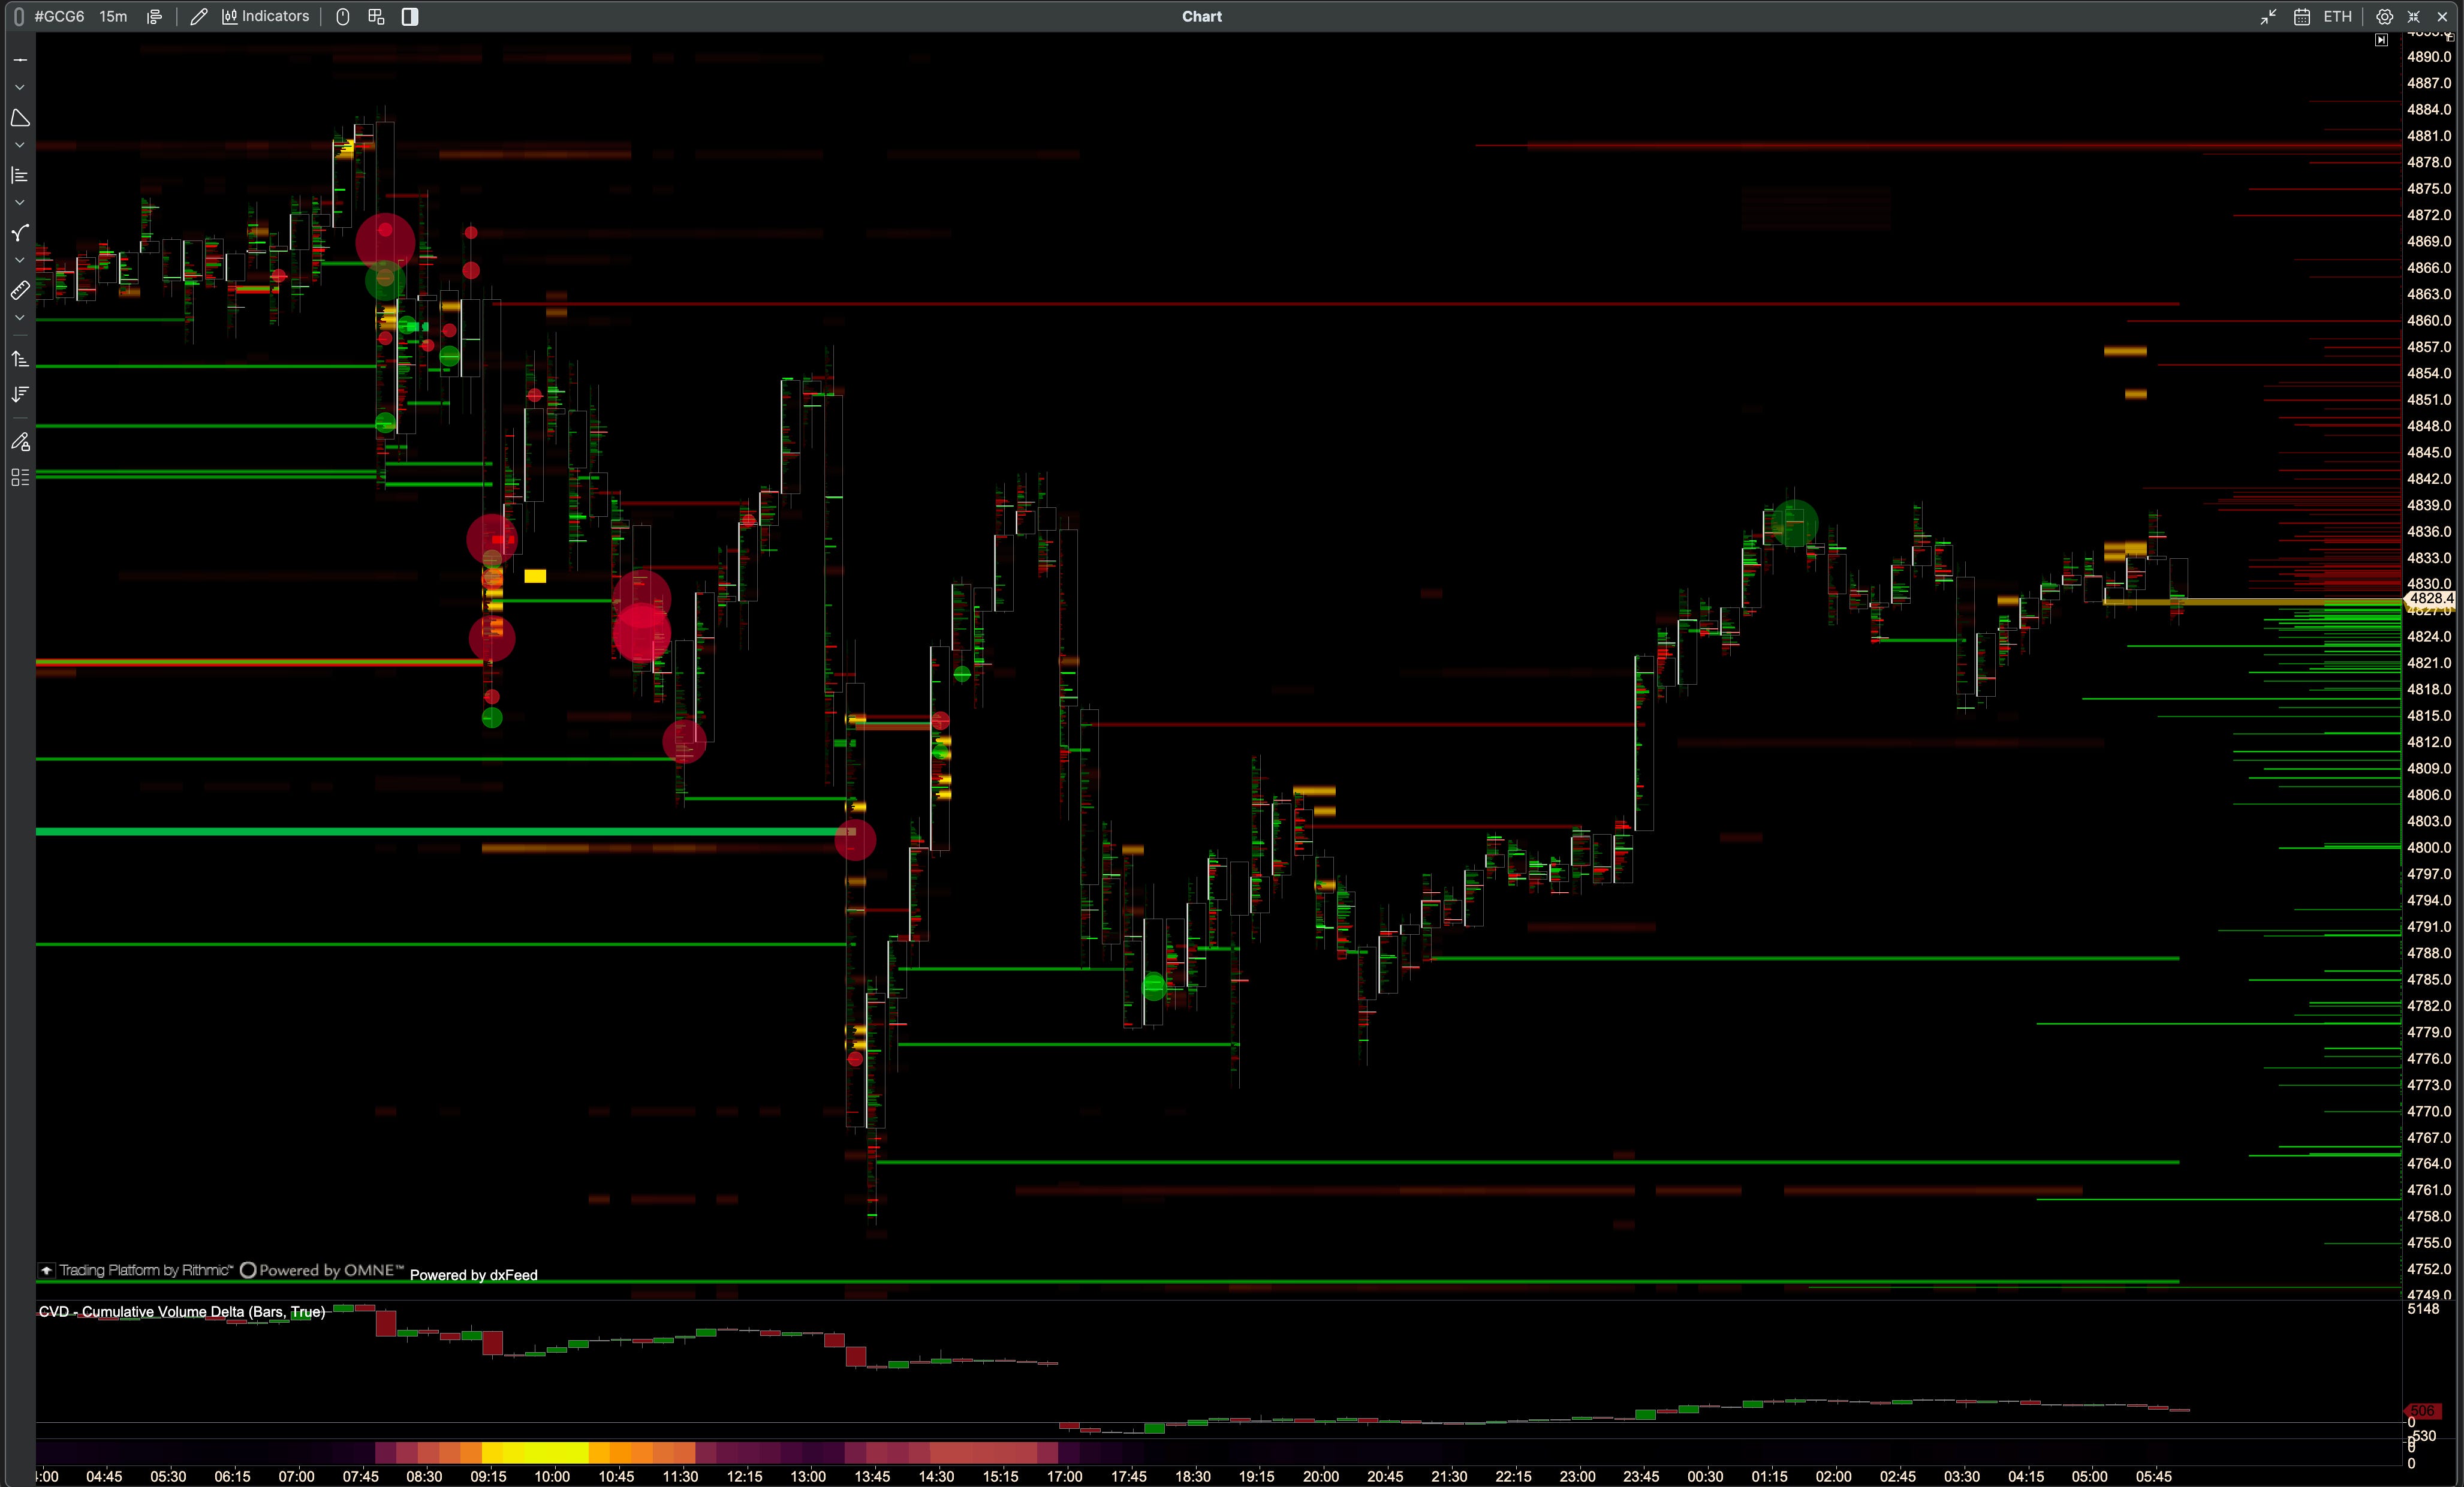Screen dimensions: 2464x1487
Task: Toggle the lock drawings pencil icon
Action: (x=19, y=441)
